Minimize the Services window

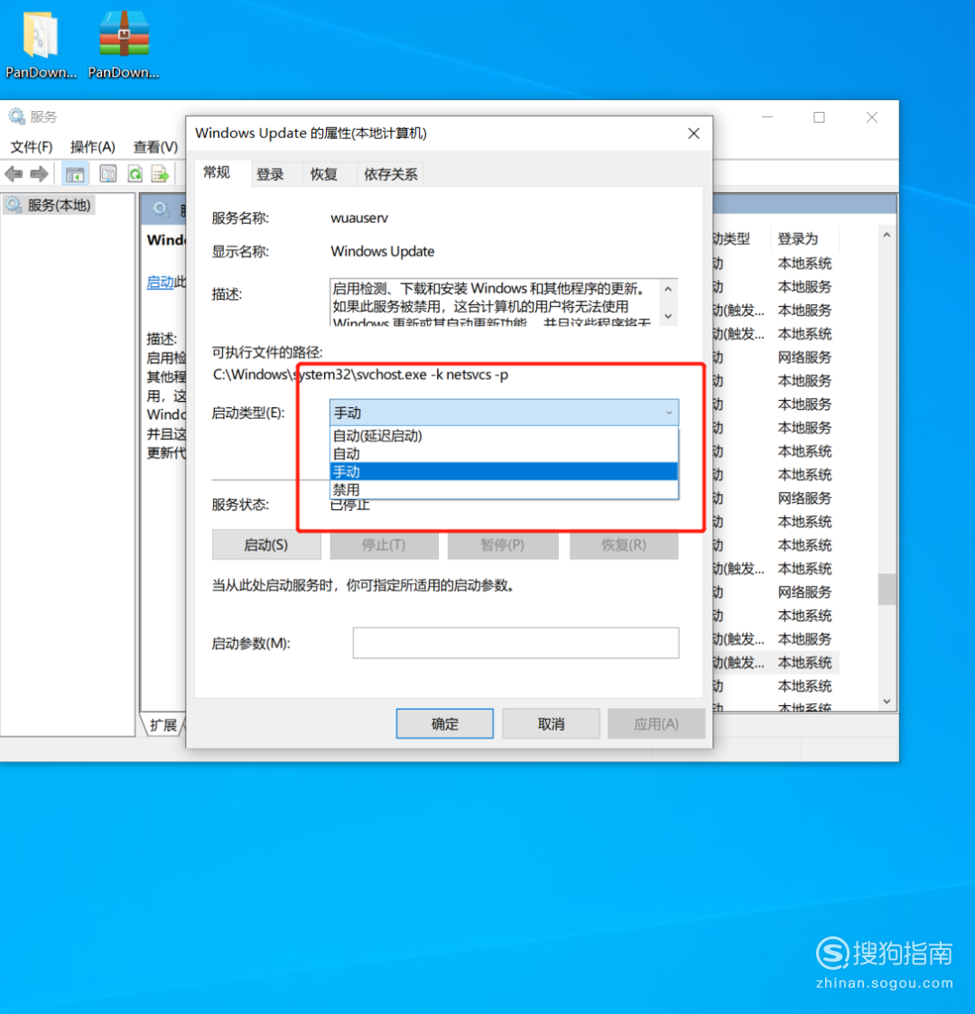tap(767, 117)
